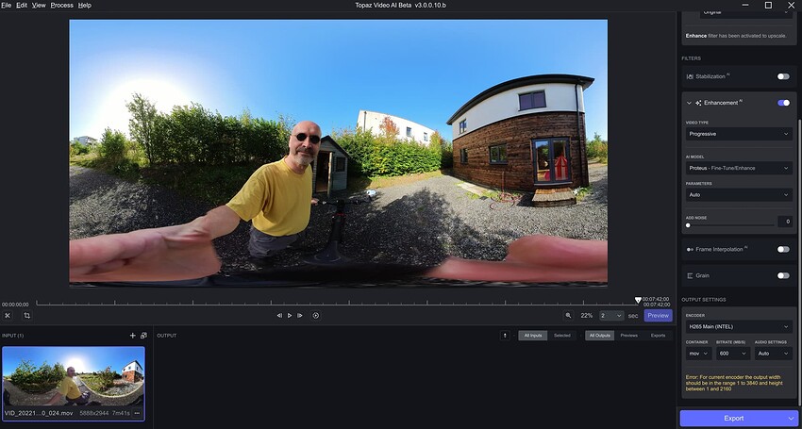Step forward one frame
This screenshot has width=802, height=429.
click(300, 315)
